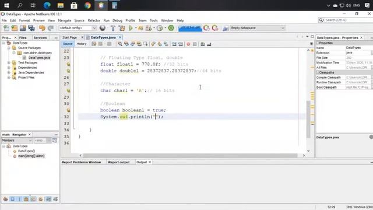Select main(String[] aldrin) in Navigator
The height and width of the screenshot is (210, 373).
tap(31, 156)
